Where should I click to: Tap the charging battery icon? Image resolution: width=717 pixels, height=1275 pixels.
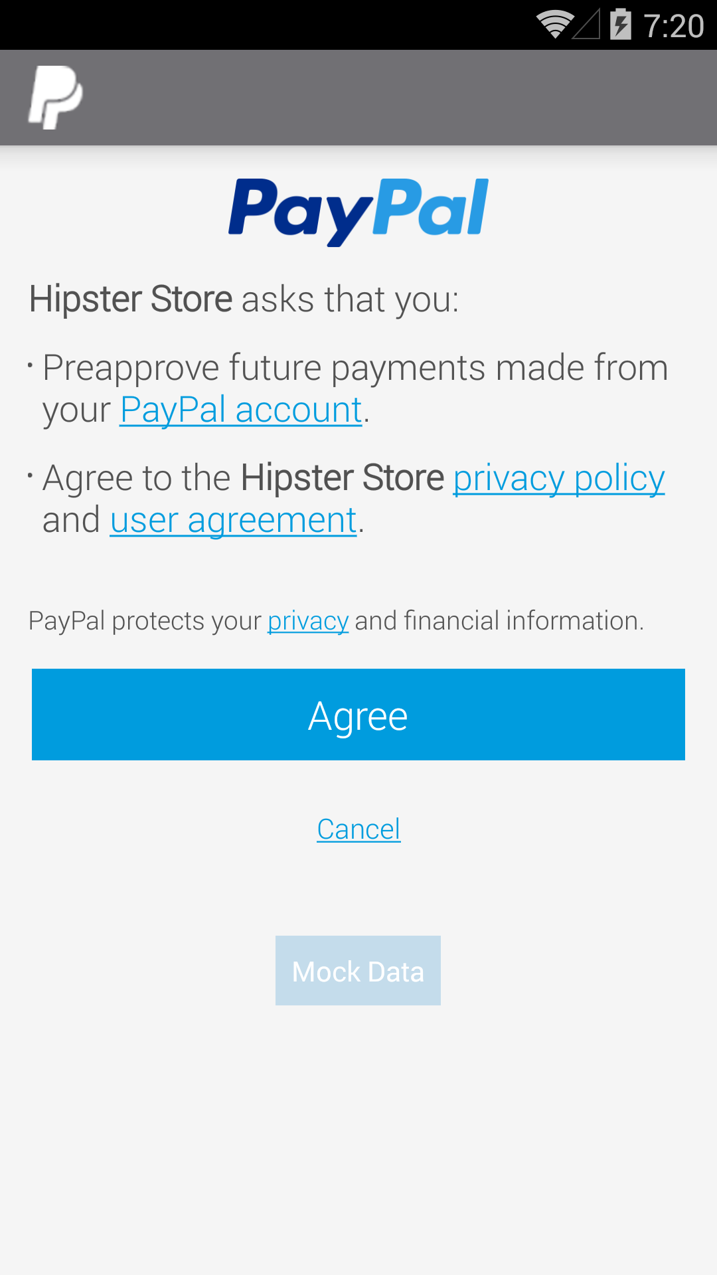[x=621, y=25]
